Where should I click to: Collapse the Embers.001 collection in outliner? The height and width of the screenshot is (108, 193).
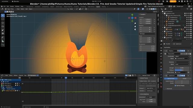coord(163,31)
